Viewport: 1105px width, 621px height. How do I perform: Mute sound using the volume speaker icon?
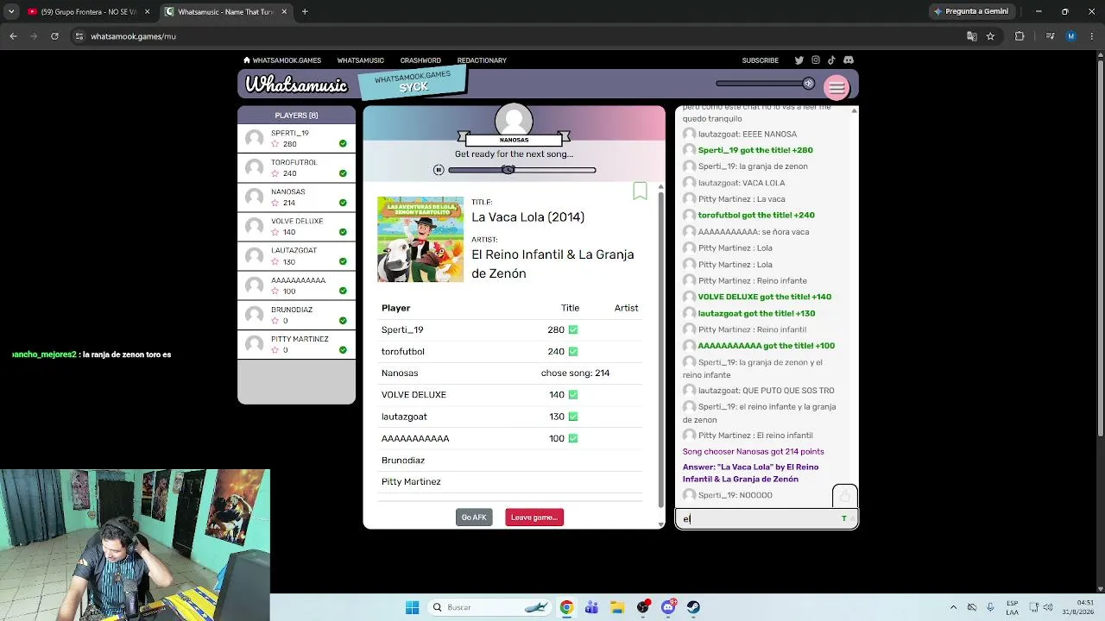click(x=808, y=84)
